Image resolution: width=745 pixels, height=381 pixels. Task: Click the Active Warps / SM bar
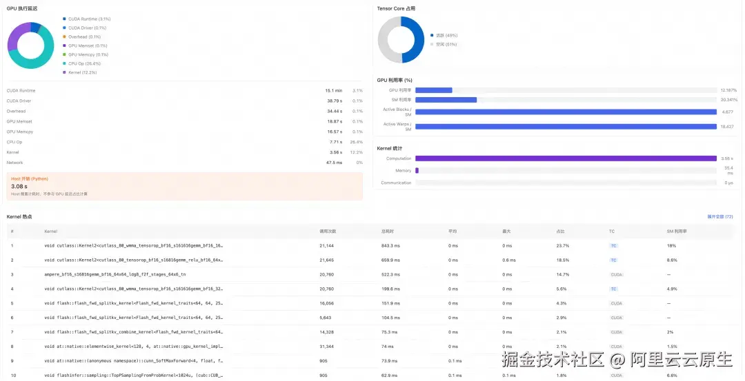pyautogui.click(x=566, y=127)
